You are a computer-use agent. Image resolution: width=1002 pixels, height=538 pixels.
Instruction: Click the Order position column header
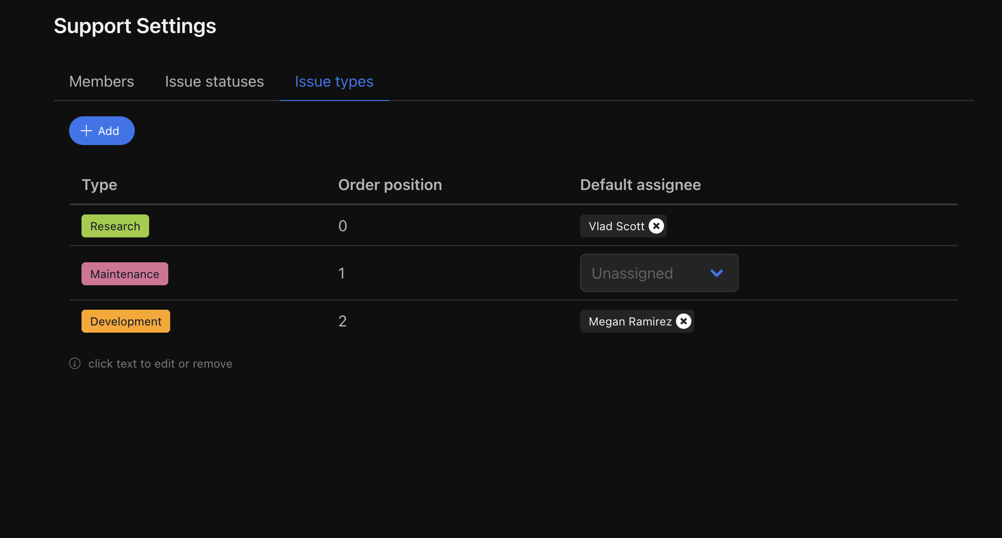coord(390,185)
